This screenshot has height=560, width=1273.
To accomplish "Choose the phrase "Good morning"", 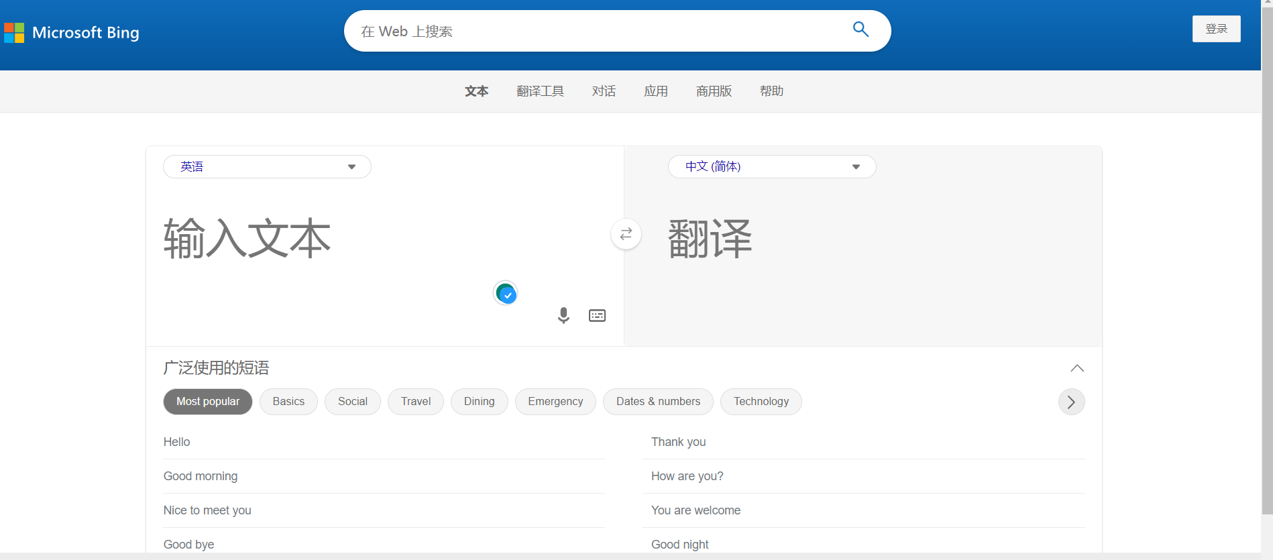I will tap(201, 476).
